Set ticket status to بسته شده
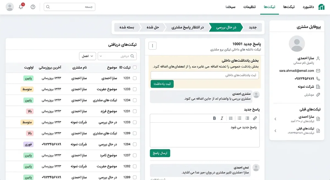This screenshot has width=330, height=180. point(127,27)
